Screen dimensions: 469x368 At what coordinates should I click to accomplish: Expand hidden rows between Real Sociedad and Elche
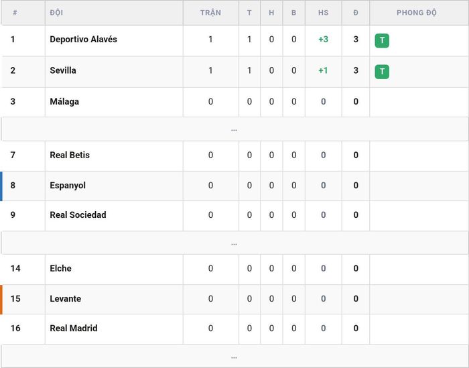234,243
